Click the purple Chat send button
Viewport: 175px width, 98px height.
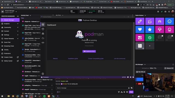pyautogui.click(x=131, y=92)
